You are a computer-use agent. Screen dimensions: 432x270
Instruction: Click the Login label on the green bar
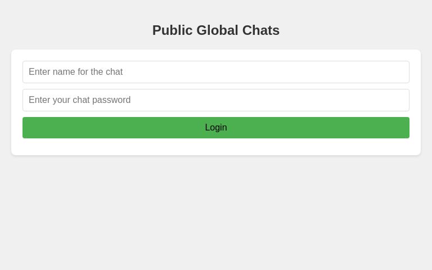pos(216,128)
